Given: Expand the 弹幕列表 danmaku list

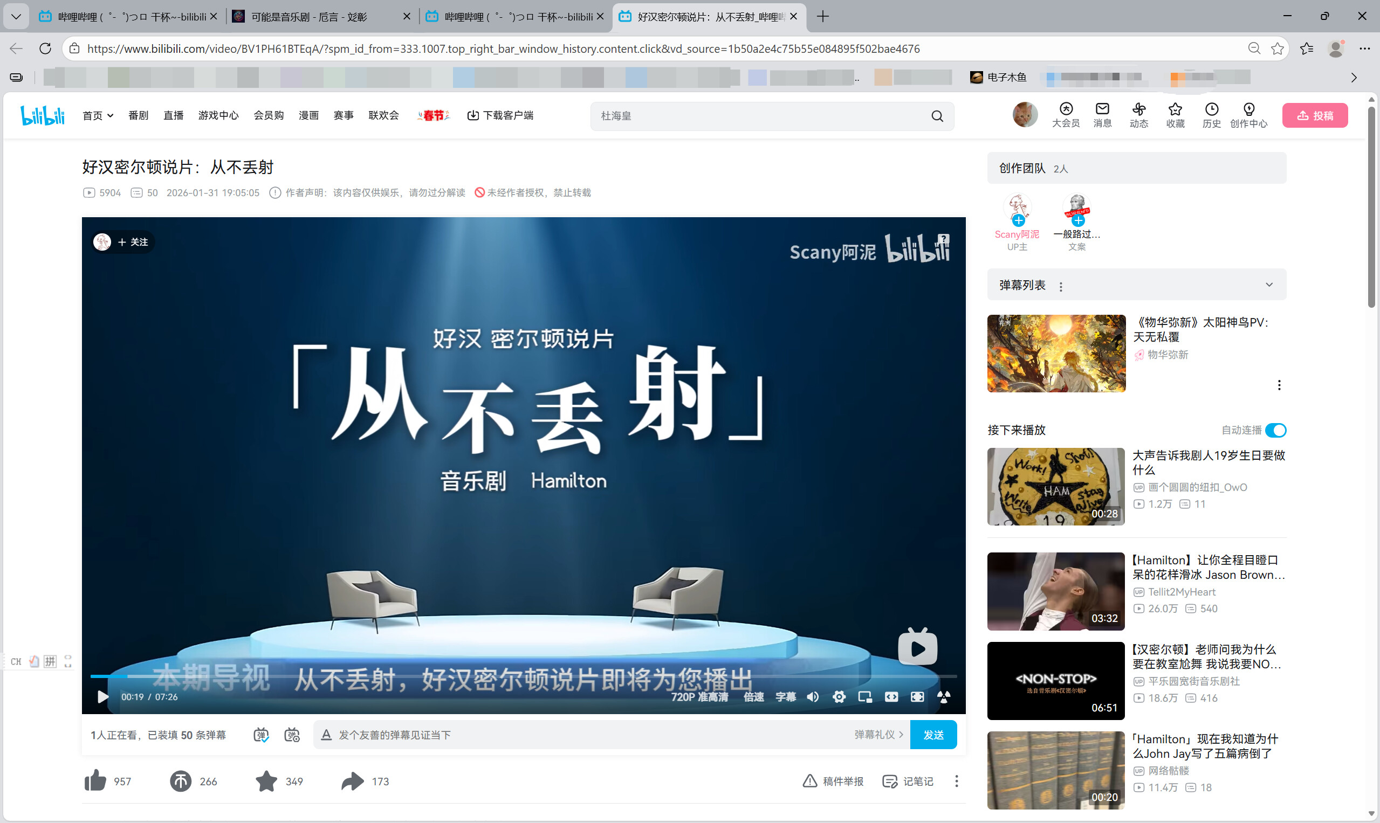Looking at the screenshot, I should [1268, 285].
